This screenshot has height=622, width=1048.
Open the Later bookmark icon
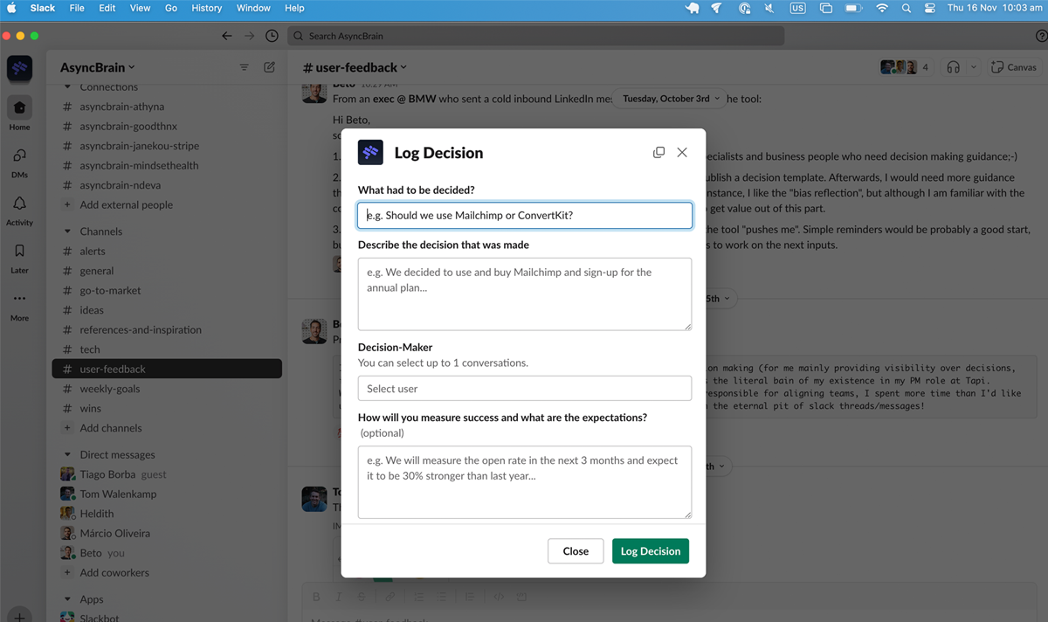tap(19, 252)
